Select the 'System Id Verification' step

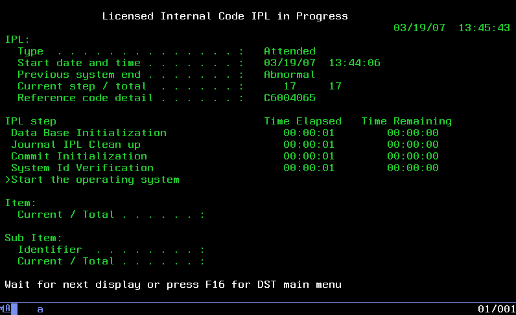tap(82, 168)
